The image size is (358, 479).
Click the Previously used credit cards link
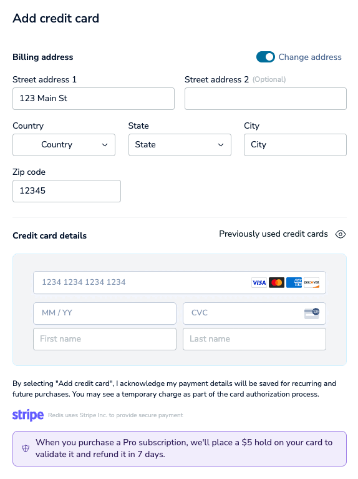point(273,234)
